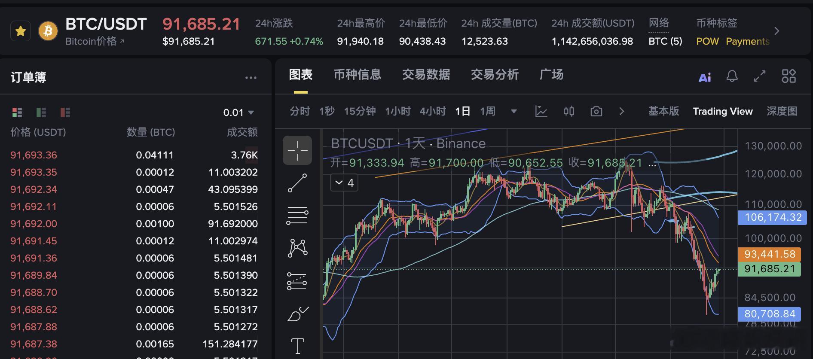The width and height of the screenshot is (813, 359).
Task: Click order book price 91,692.00
Action: 34,224
